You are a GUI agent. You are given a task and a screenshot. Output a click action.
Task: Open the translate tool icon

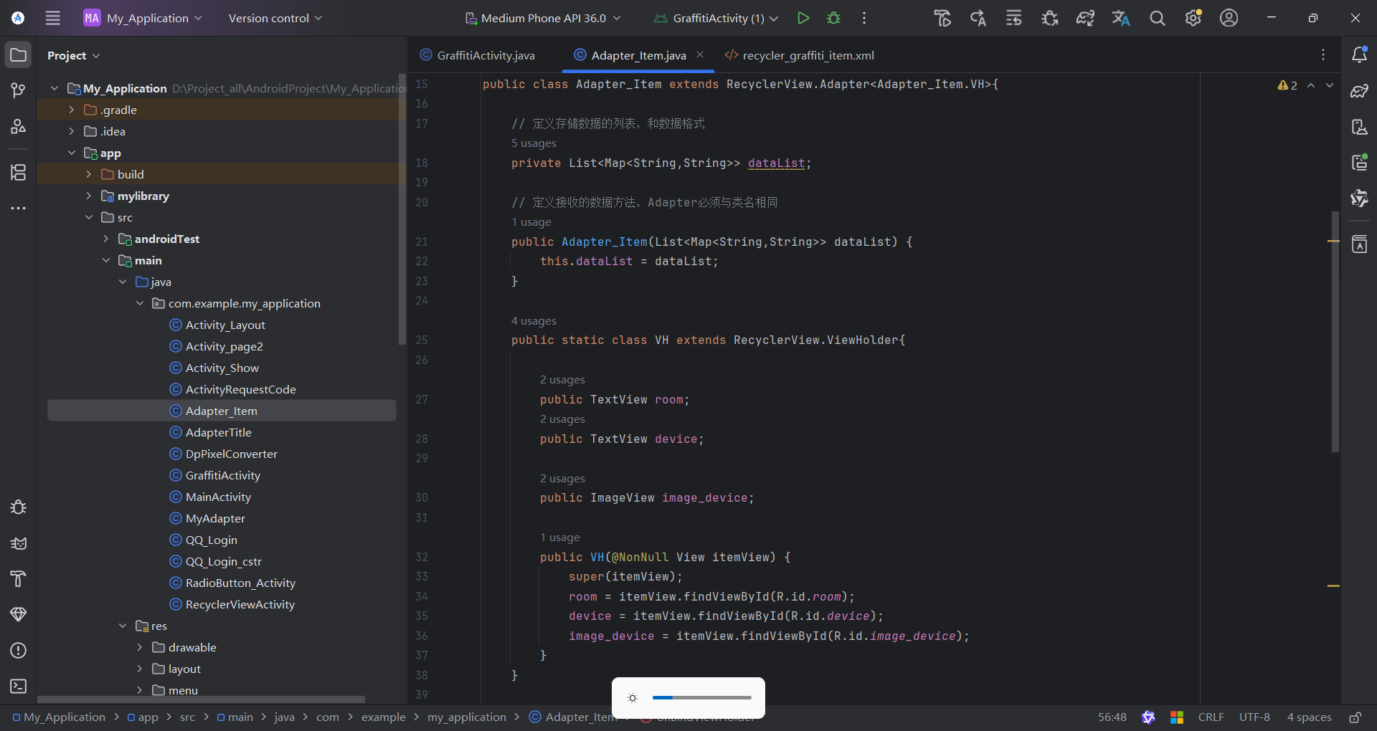click(x=1121, y=18)
